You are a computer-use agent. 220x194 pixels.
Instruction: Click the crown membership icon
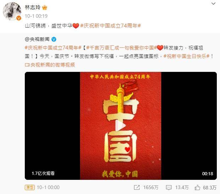coord(45,7)
